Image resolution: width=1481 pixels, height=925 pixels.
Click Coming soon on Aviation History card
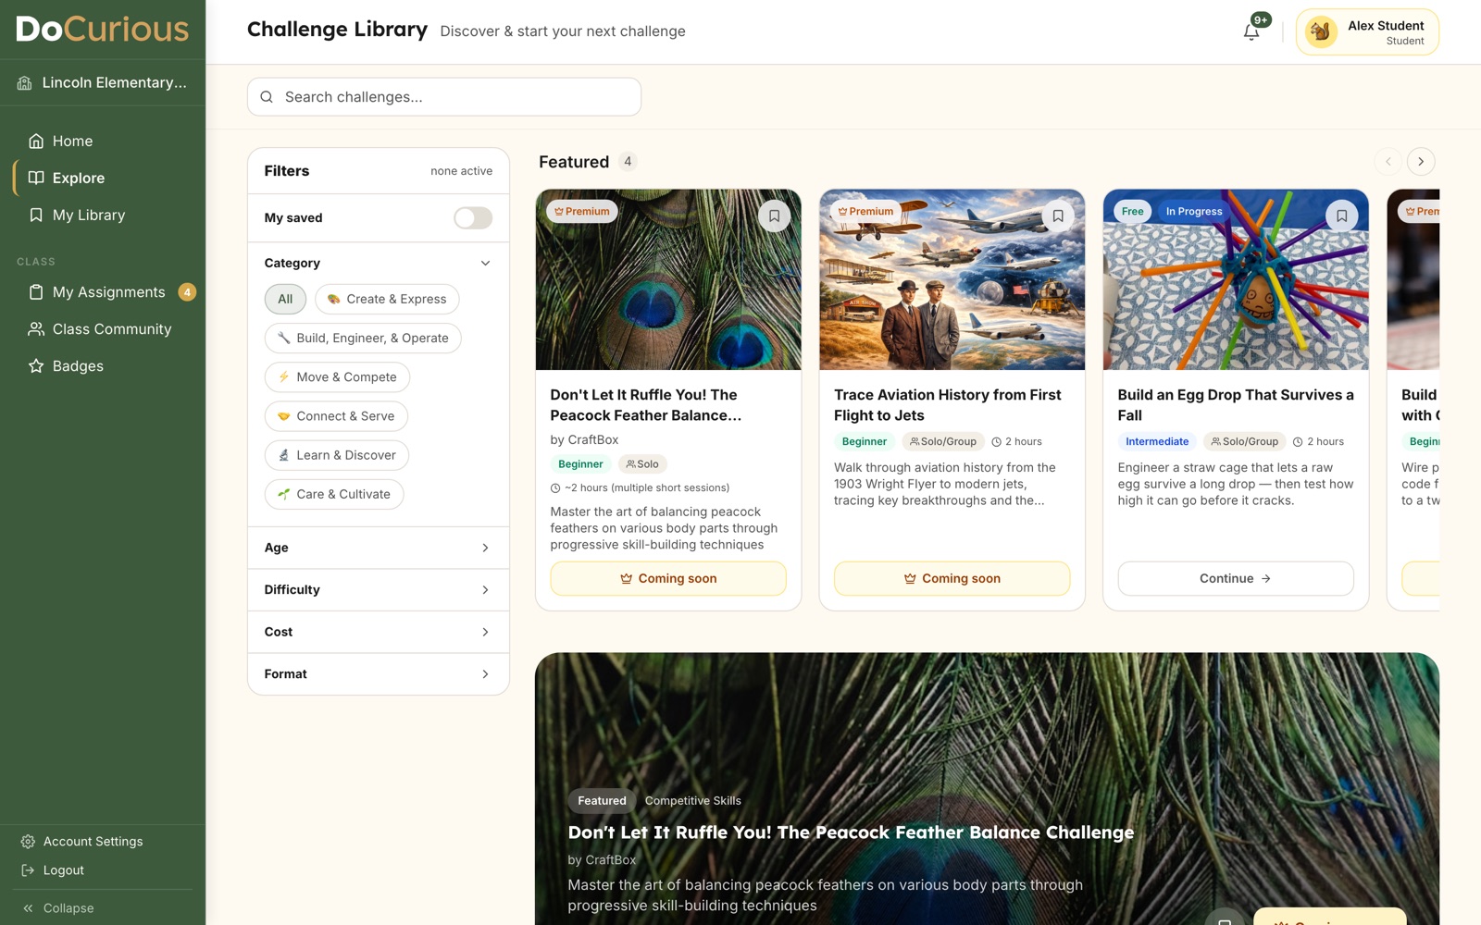(952, 578)
